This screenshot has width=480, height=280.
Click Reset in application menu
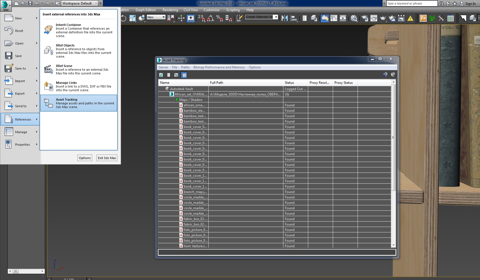[x=20, y=31]
